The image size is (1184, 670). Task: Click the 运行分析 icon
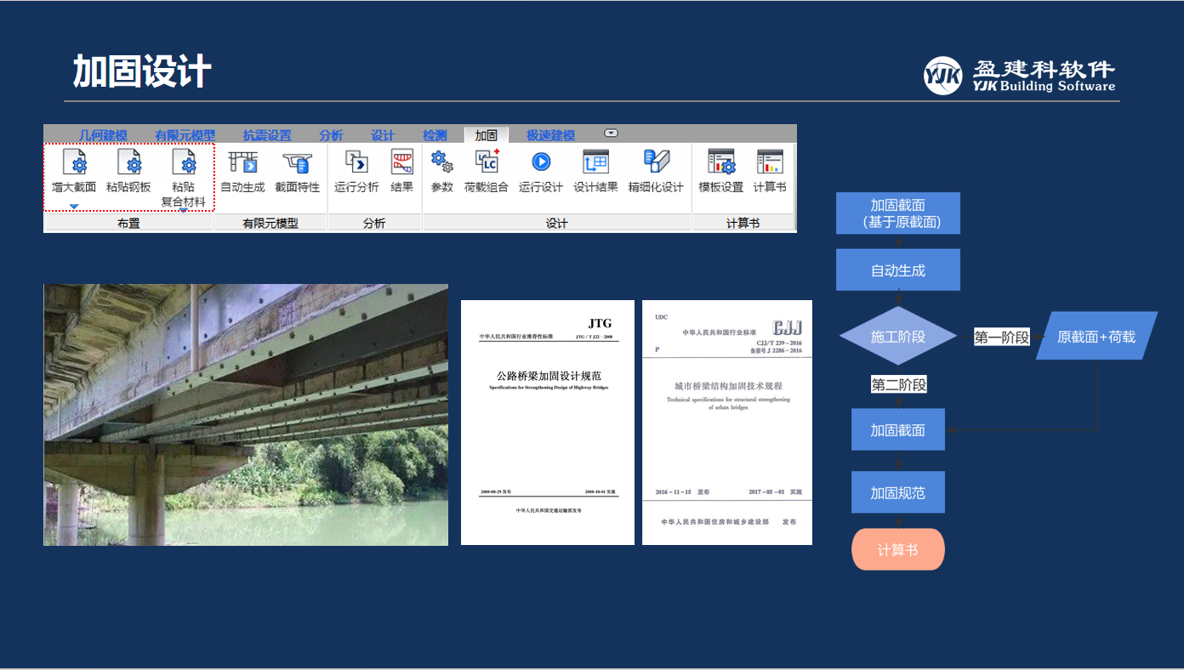356,162
